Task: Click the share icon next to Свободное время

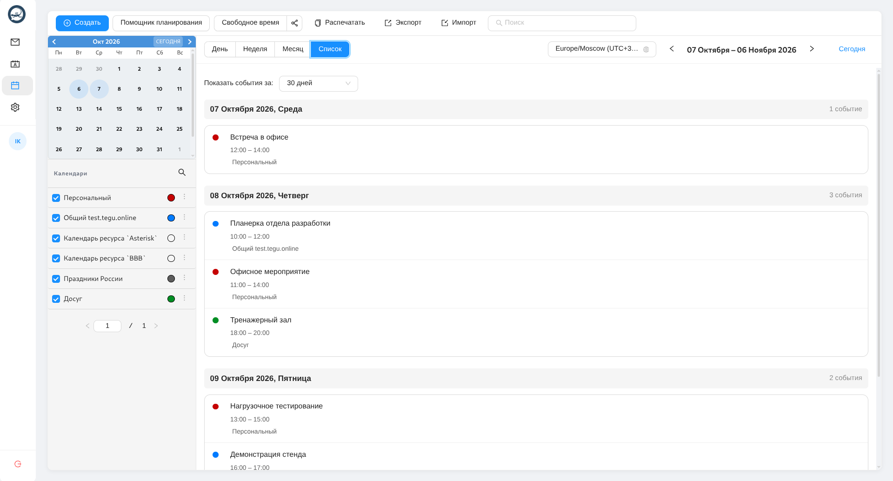Action: click(x=294, y=23)
